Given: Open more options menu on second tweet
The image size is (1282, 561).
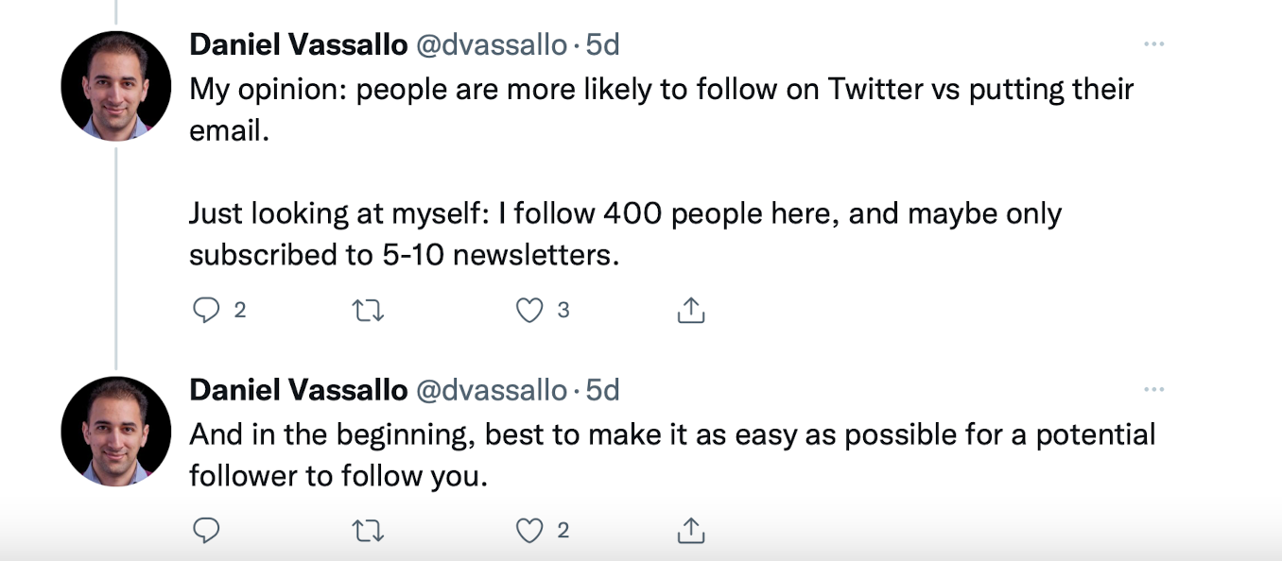Looking at the screenshot, I should (1153, 389).
